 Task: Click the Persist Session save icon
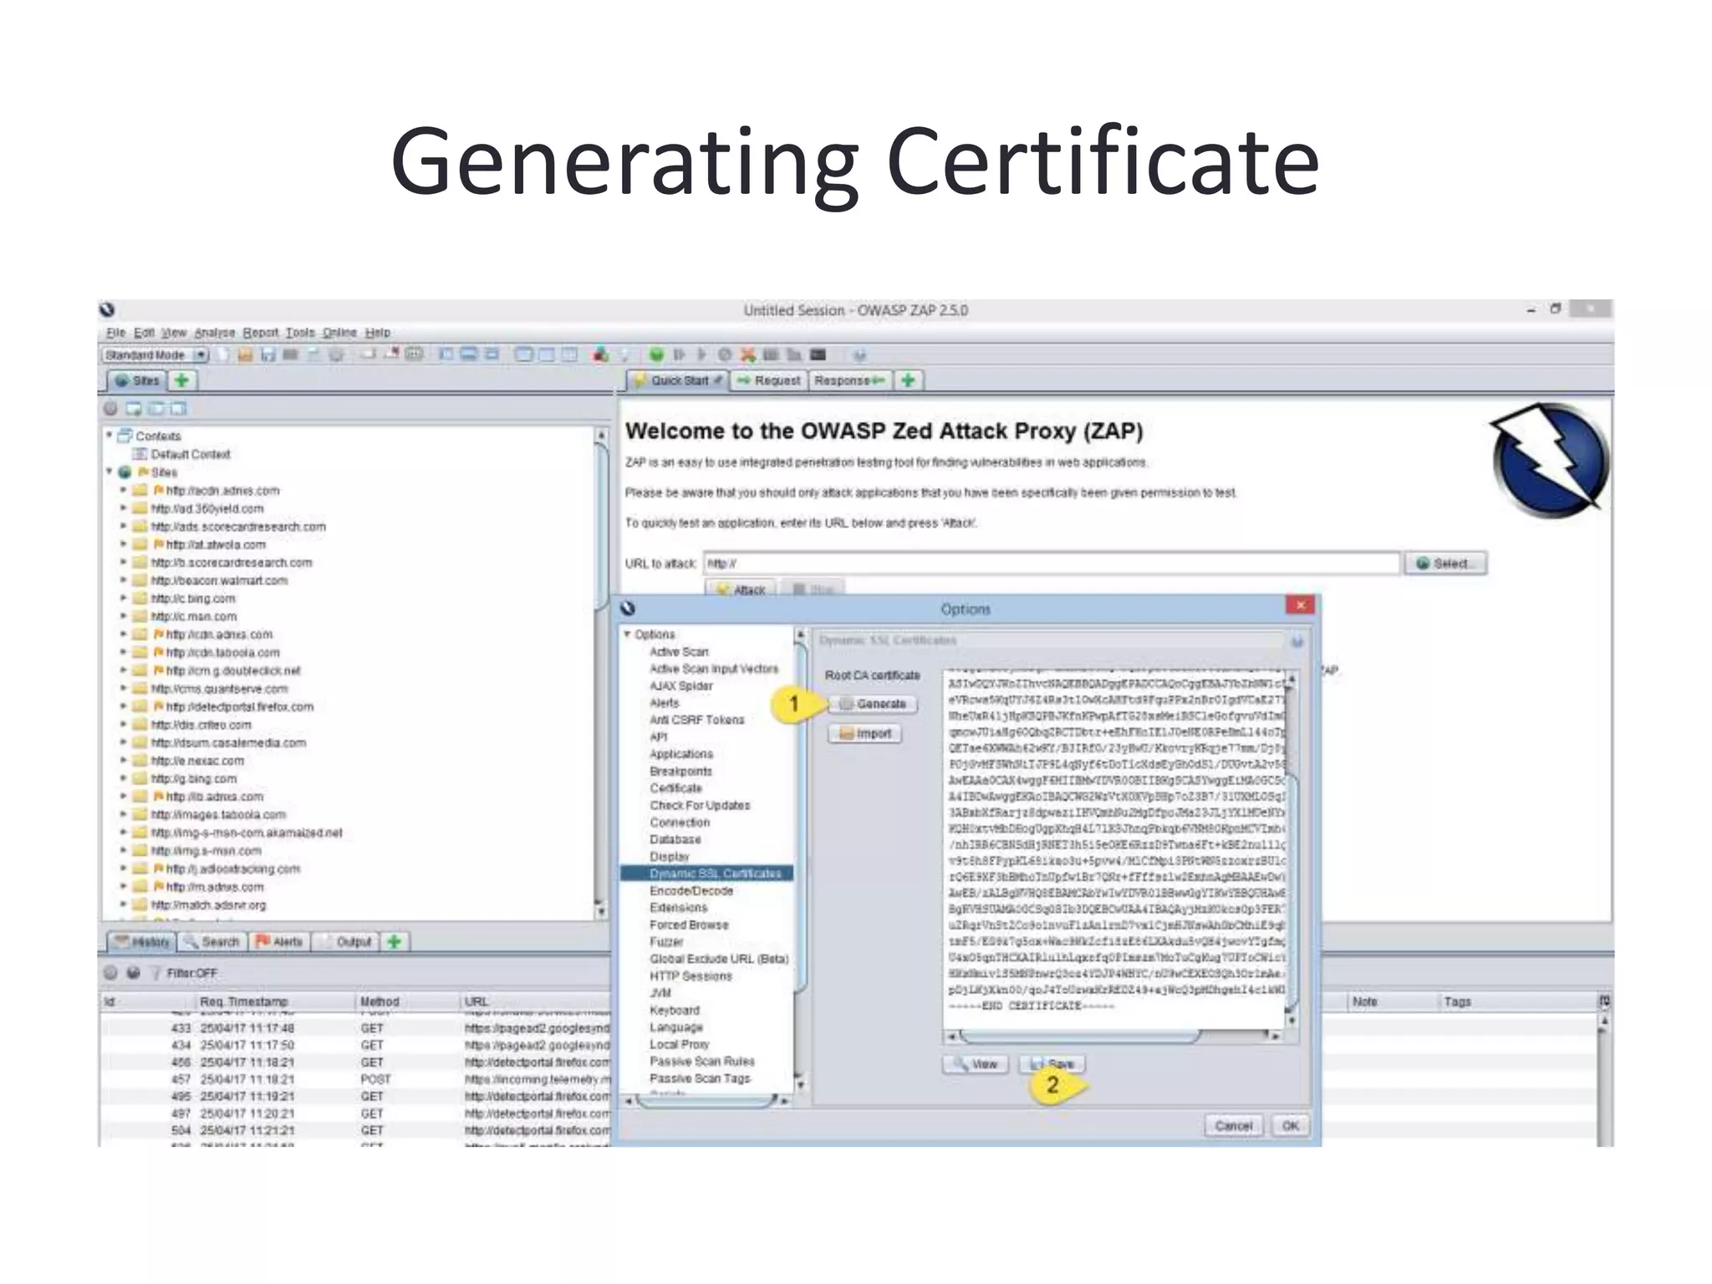click(267, 354)
